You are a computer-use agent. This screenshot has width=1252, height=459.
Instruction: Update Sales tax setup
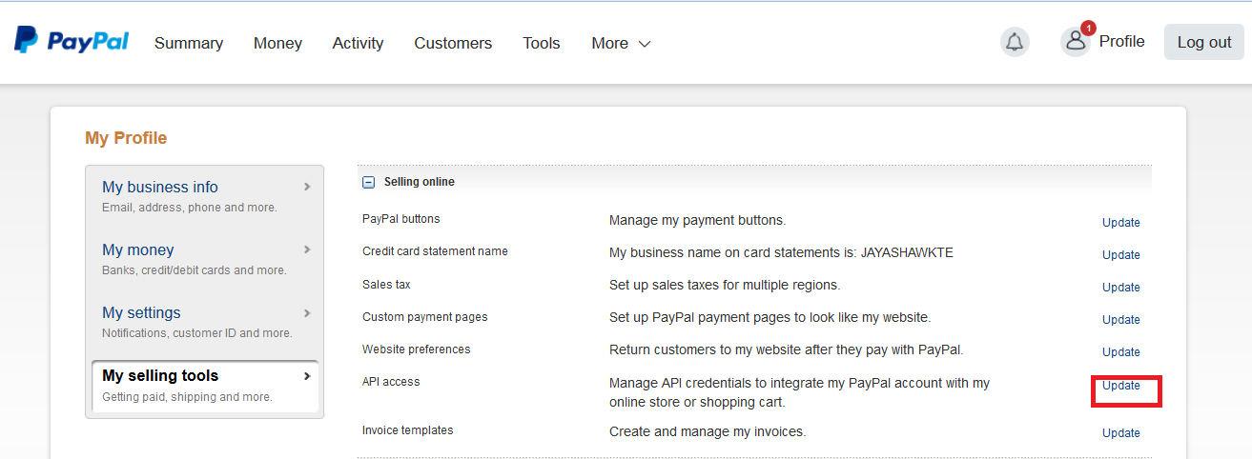click(x=1120, y=288)
